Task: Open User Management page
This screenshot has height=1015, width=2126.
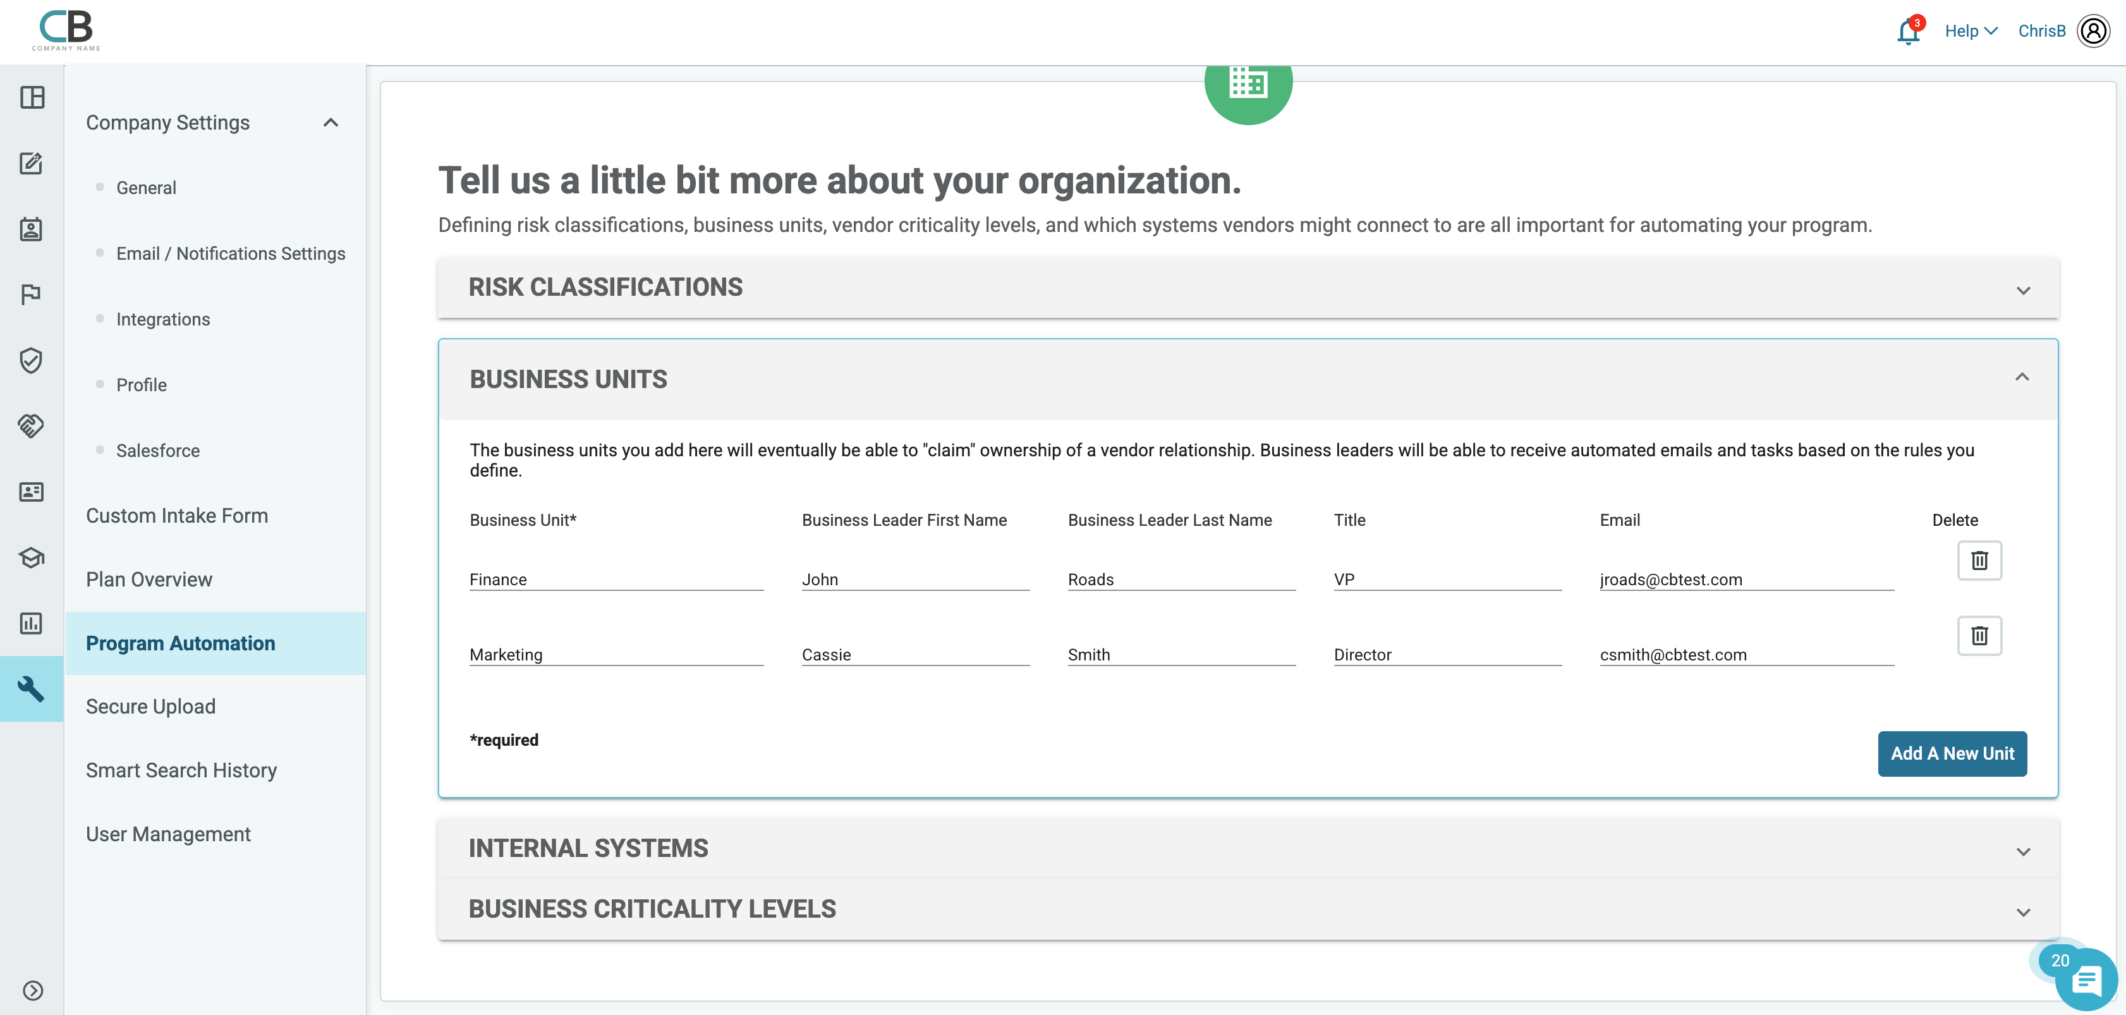Action: pyautogui.click(x=168, y=834)
